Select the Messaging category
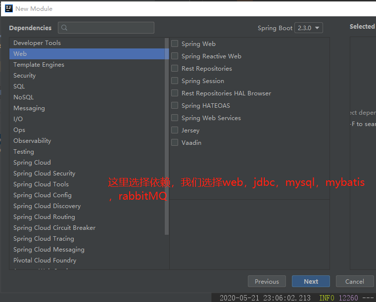This screenshot has width=376, height=302. coord(87,108)
